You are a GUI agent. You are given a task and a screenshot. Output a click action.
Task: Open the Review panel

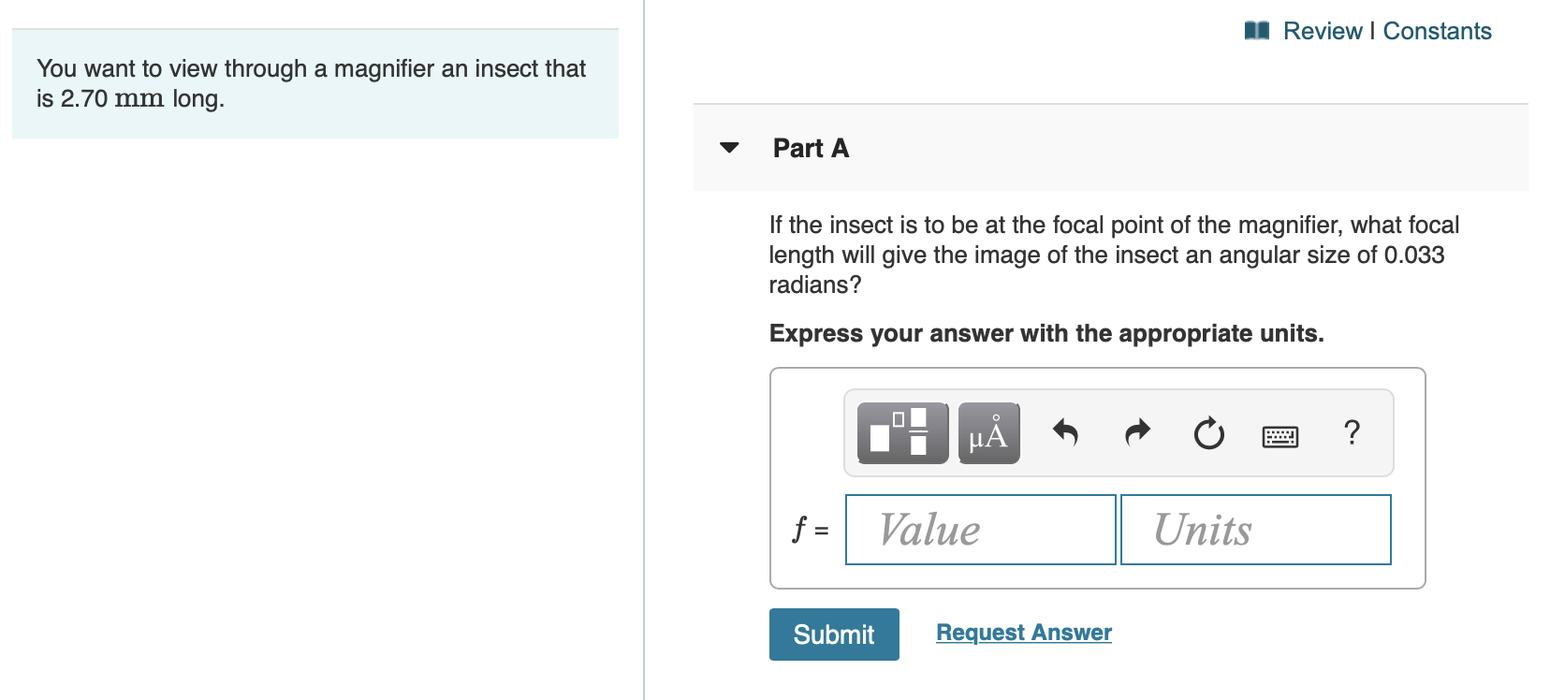click(1323, 30)
